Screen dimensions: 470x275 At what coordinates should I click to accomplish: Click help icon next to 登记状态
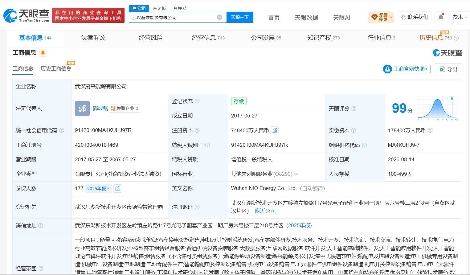(x=197, y=101)
